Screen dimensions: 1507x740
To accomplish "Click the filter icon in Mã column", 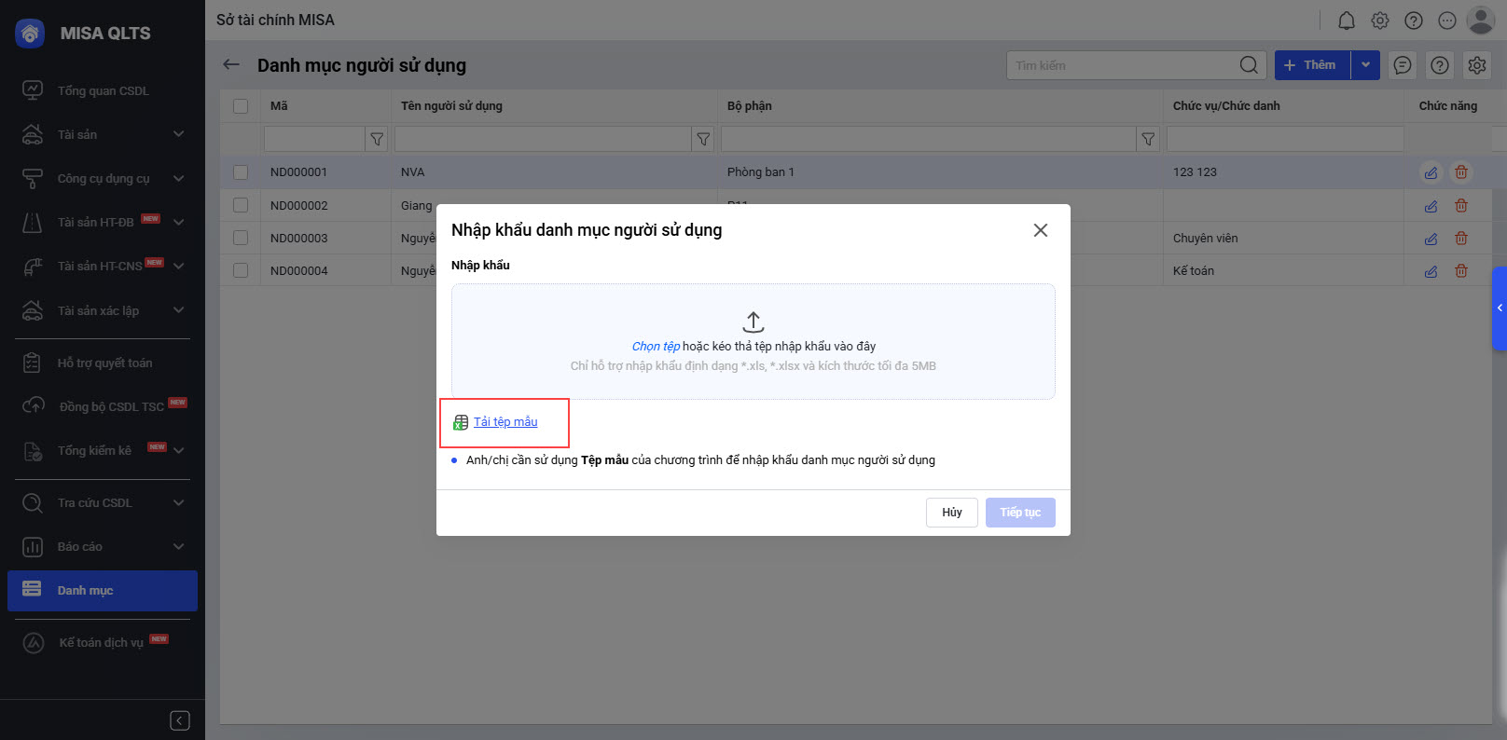I will coord(377,139).
